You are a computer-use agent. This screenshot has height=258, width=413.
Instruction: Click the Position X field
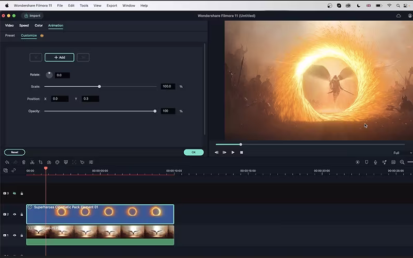tap(60, 99)
